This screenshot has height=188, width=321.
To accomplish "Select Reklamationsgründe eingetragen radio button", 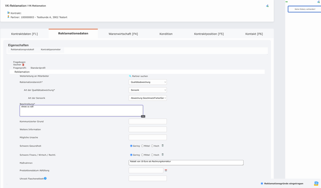I will [x=262, y=183].
